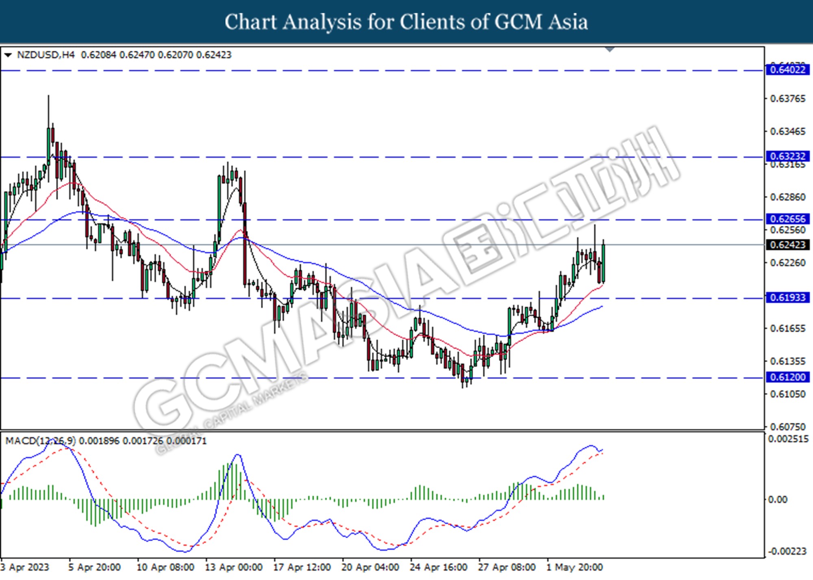Click the chart shift triangle marker at top
813x580 pixels.
tap(610, 50)
